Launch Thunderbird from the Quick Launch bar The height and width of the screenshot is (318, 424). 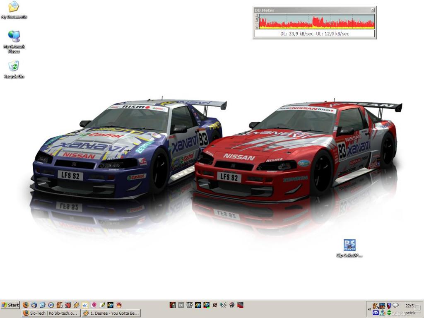coord(34,305)
